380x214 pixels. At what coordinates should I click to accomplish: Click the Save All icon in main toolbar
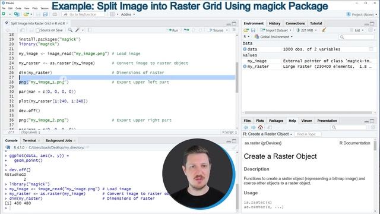pos(45,14)
